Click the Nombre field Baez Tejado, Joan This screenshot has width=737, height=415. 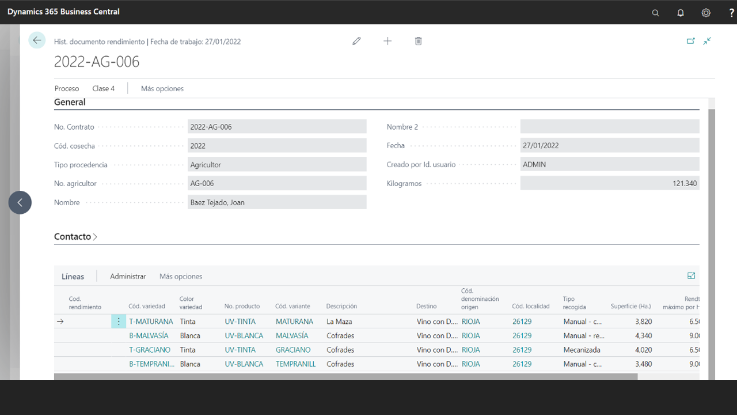coord(277,202)
